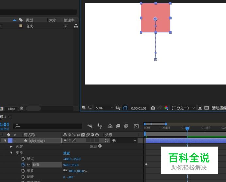226x182 pixels.
Task: Click the 添加 add button arrow
Action: (100, 146)
